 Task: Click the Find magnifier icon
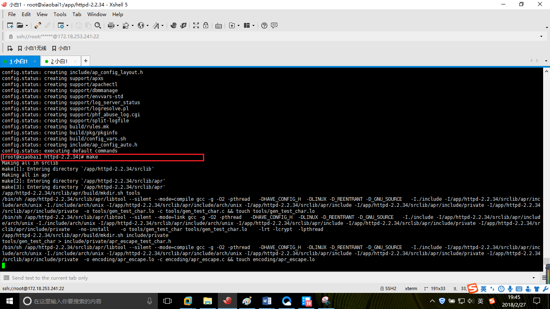click(98, 25)
